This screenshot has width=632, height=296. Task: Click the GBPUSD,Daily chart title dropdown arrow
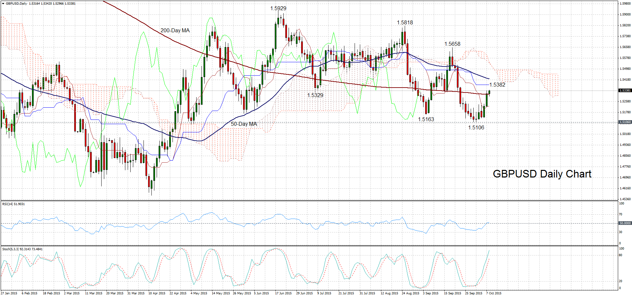(3, 4)
